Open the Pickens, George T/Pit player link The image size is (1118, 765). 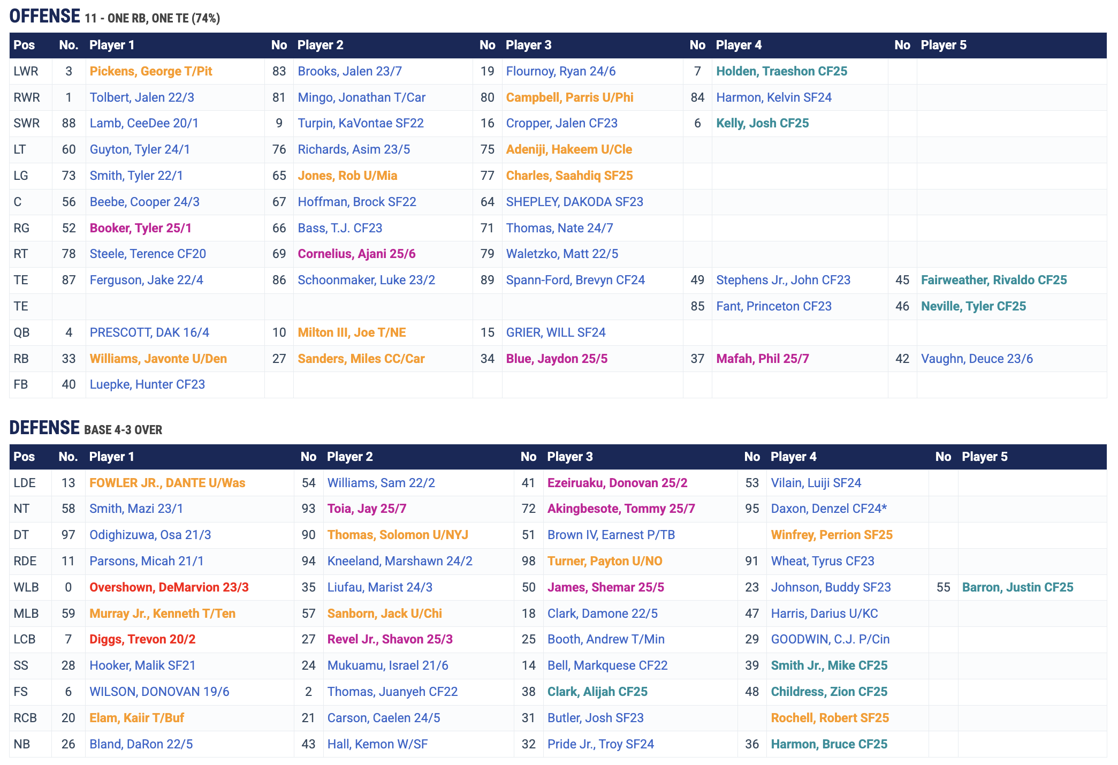[x=151, y=71]
